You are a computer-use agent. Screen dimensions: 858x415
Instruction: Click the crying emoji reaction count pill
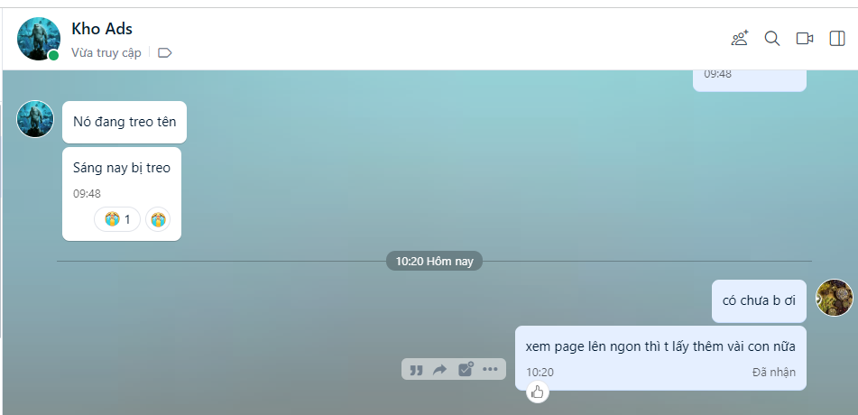[117, 219]
